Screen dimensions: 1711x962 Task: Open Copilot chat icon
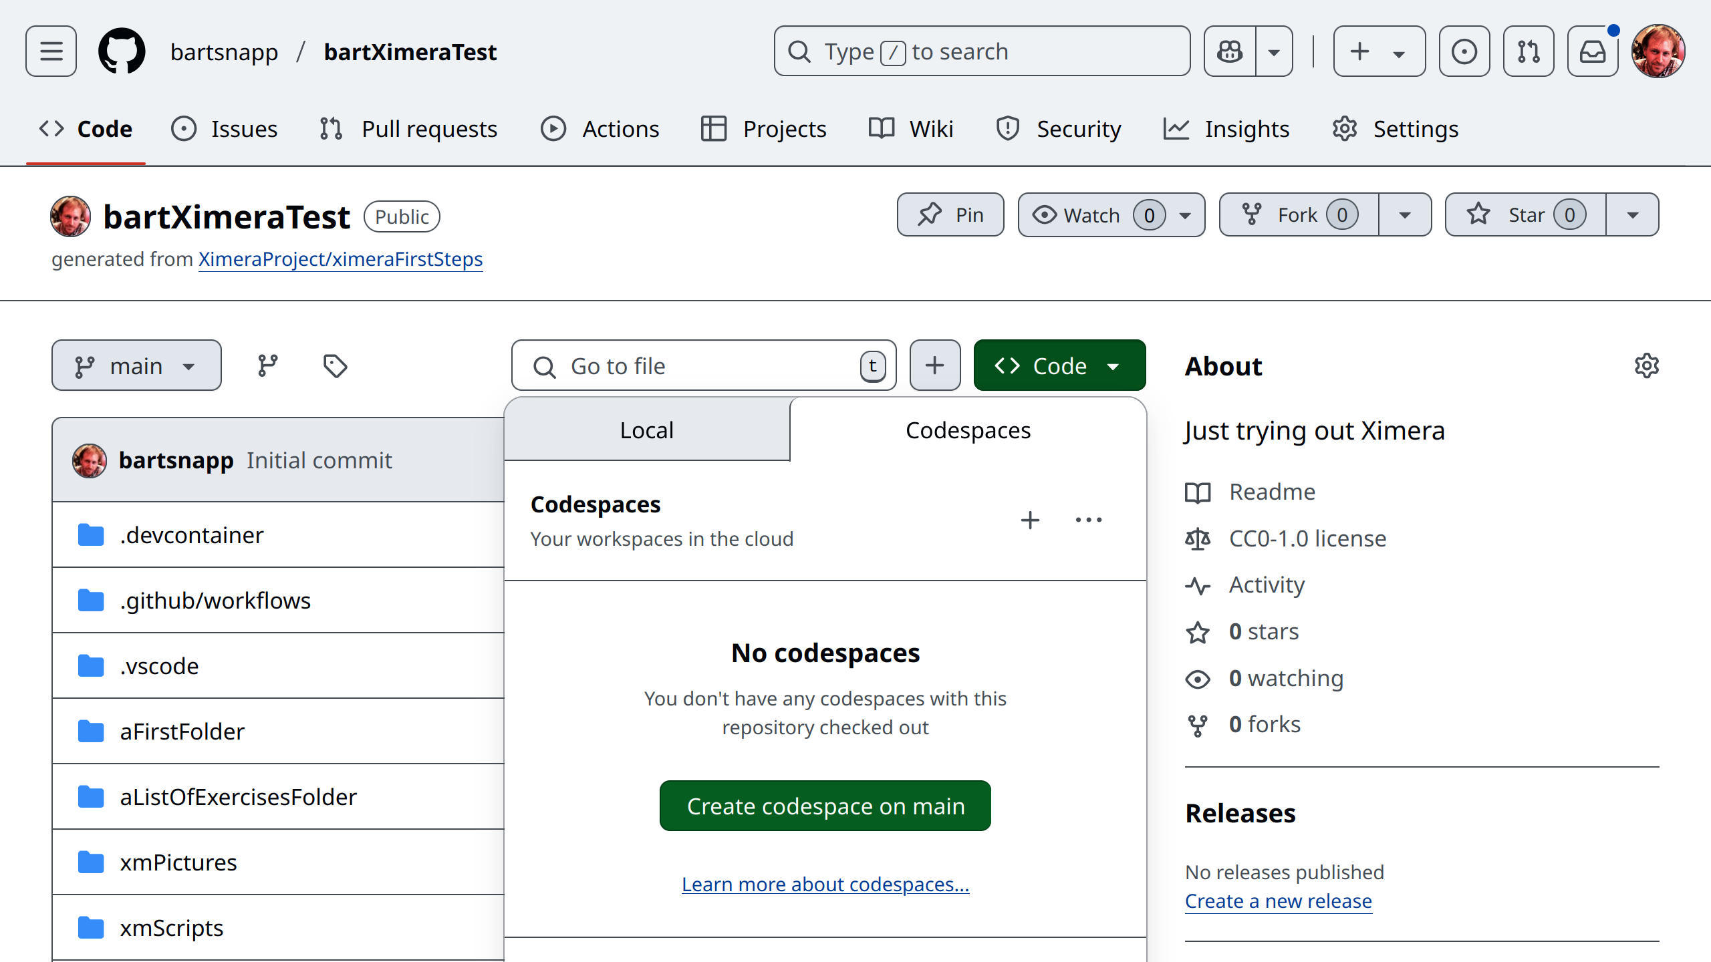(1230, 51)
